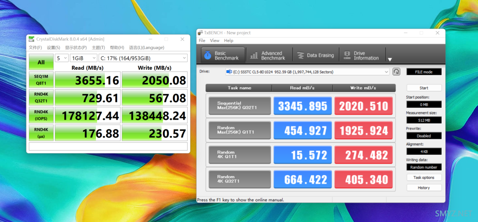Click the empty comment box in CrystalDiskMark
478x222 pixels.
tap(108, 146)
